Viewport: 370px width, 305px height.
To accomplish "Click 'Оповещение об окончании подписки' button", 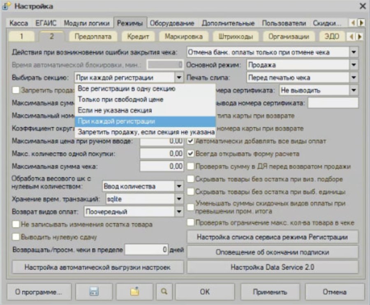I will coord(273,252).
